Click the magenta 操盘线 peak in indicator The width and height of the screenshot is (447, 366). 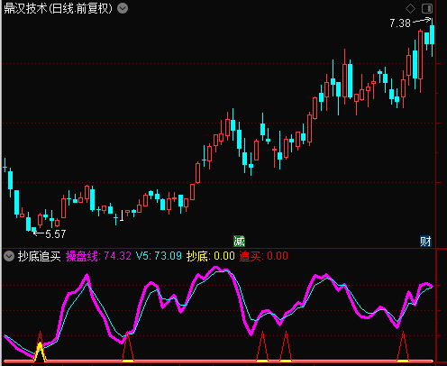click(x=215, y=268)
